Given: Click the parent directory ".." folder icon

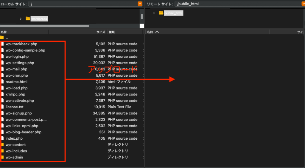Looking at the screenshot, I should tap(2, 38).
